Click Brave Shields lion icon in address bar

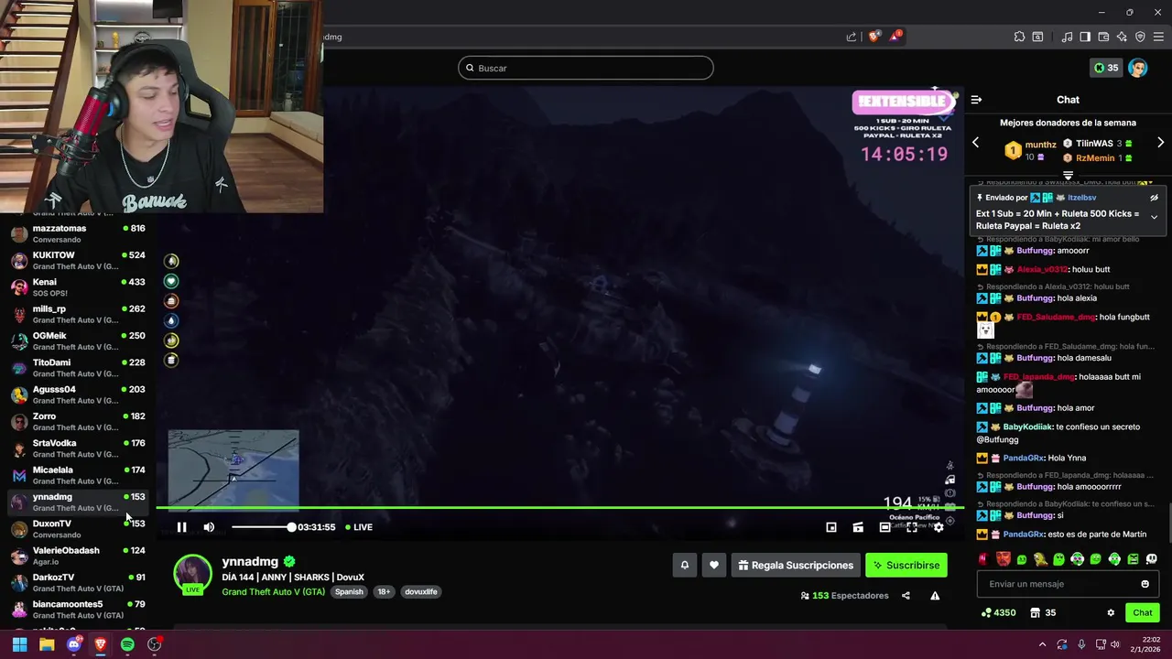[874, 37]
